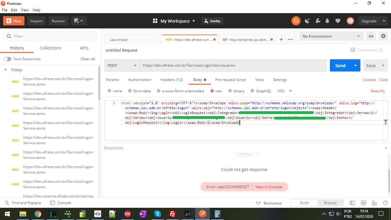Screen dimensions: 391x220
Task: Toggle Save Responses switch
Action: (x=7, y=59)
